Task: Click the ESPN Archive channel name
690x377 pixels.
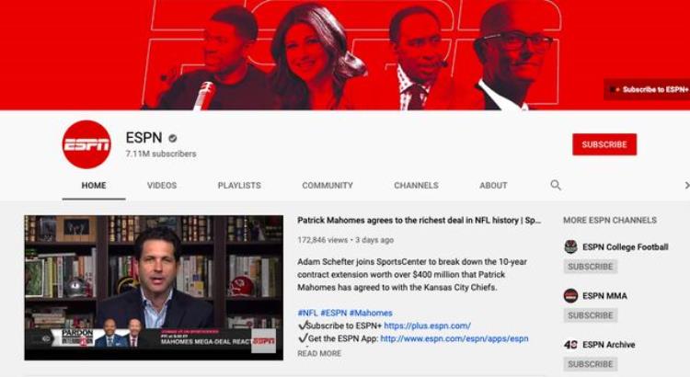Action: (x=609, y=345)
